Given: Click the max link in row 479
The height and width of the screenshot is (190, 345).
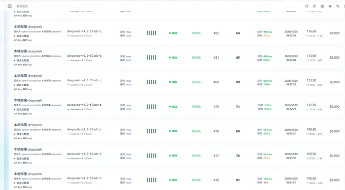Looking at the screenshot, I should pyautogui.click(x=128, y=106).
